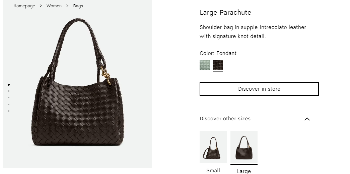Viewport: 350px width, 174px height.
Task: Select the Large size bag thumbnail
Action: (244, 147)
